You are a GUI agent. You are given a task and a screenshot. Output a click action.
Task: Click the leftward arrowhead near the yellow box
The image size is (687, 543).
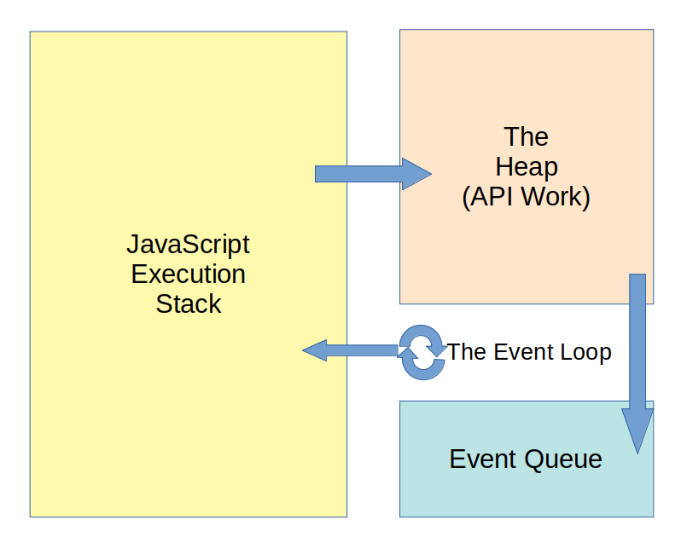[x=317, y=349]
